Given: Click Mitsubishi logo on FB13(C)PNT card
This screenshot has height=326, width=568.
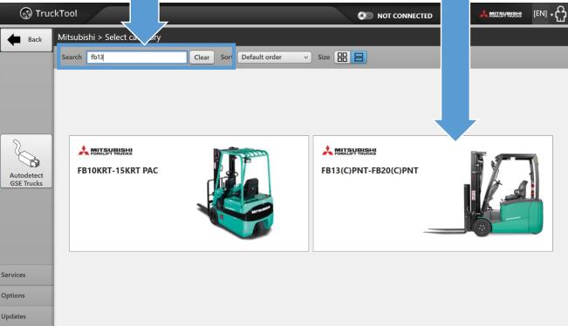Looking at the screenshot, I should pos(349,151).
